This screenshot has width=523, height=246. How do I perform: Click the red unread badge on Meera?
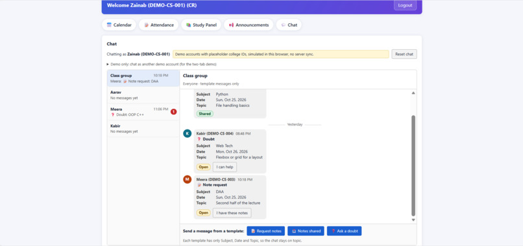point(173,112)
